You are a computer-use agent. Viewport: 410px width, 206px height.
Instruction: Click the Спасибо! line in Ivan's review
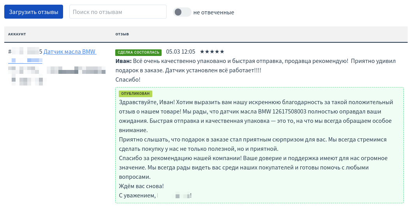pyautogui.click(x=128, y=80)
